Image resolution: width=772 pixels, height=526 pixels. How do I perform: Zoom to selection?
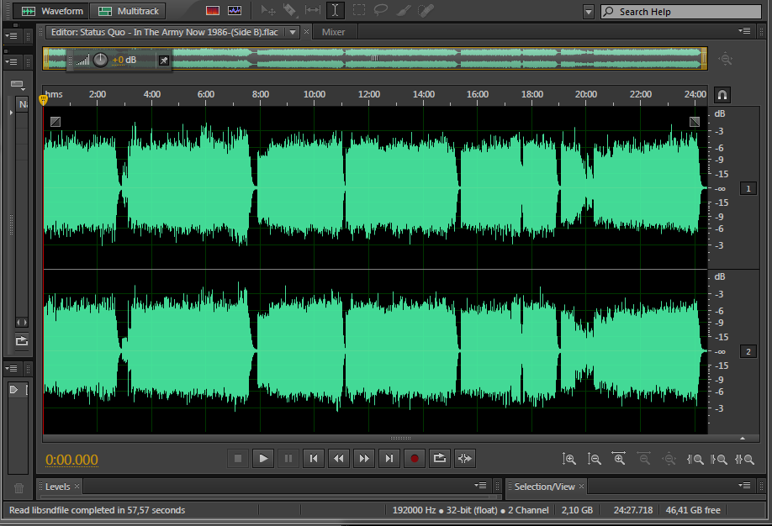click(x=744, y=459)
